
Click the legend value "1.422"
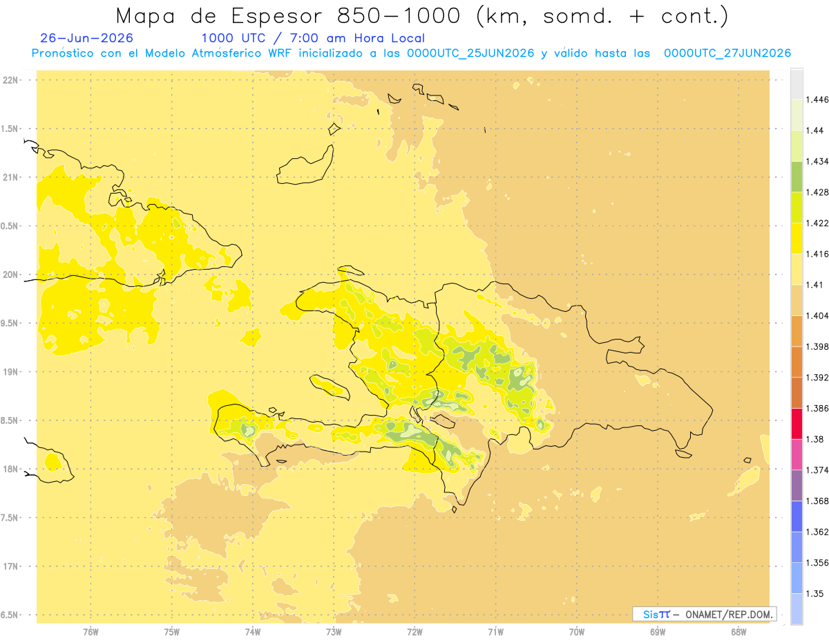pos(817,223)
